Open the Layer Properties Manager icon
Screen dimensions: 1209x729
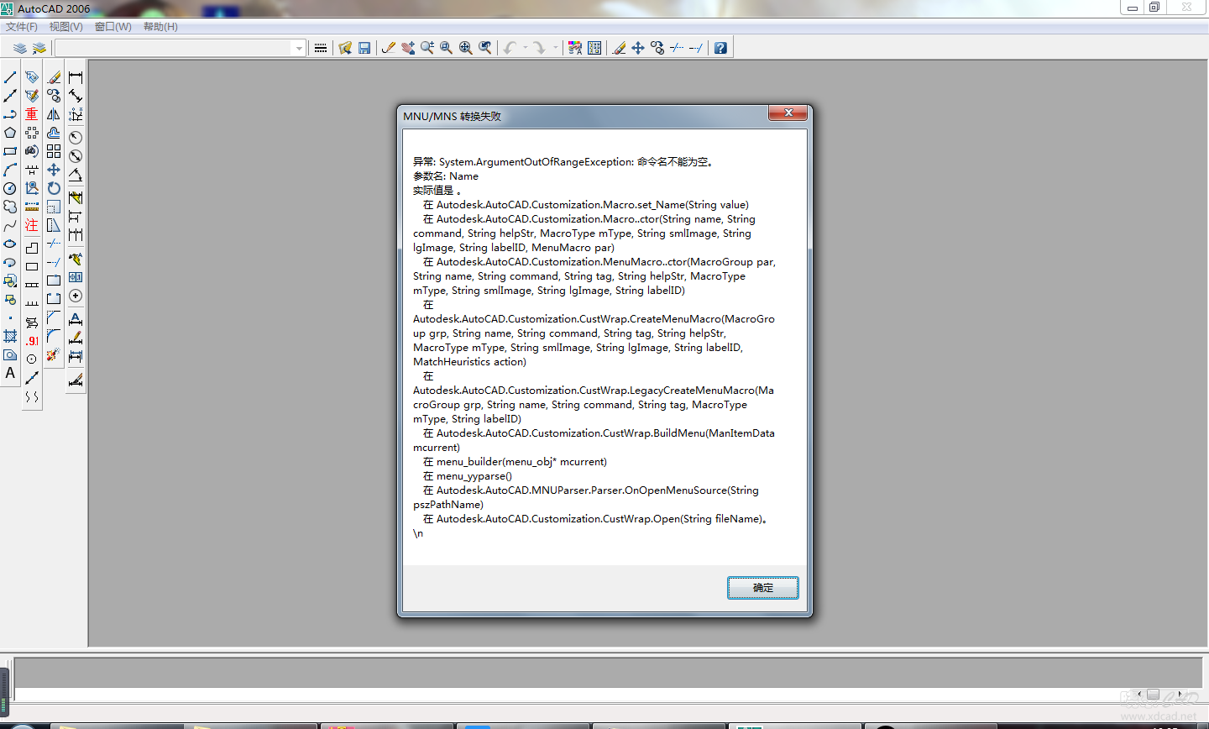(19, 48)
